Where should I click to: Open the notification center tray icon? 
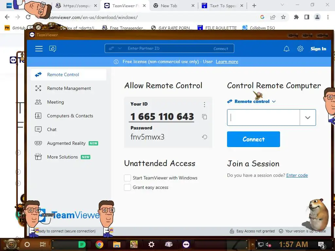pyautogui.click(x=322, y=245)
